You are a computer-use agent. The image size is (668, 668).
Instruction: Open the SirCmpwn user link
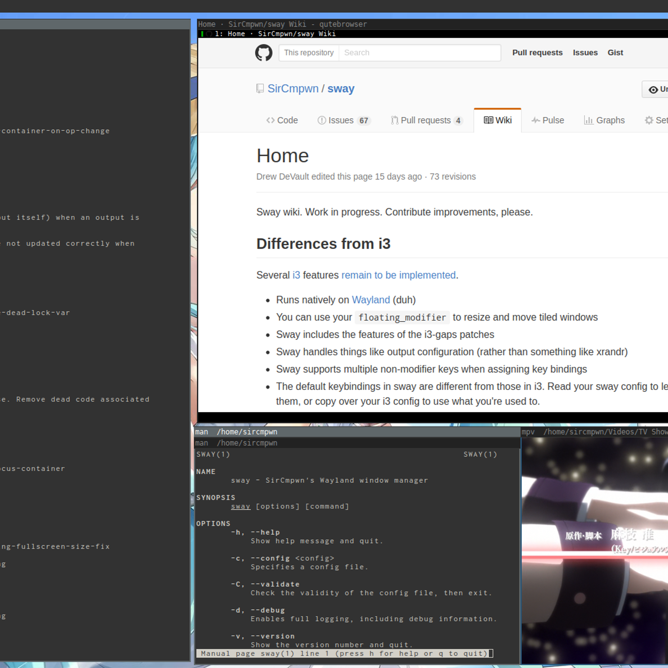pos(293,89)
